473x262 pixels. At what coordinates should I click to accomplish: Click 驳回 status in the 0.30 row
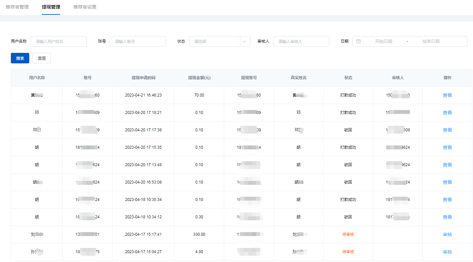pyautogui.click(x=348, y=217)
